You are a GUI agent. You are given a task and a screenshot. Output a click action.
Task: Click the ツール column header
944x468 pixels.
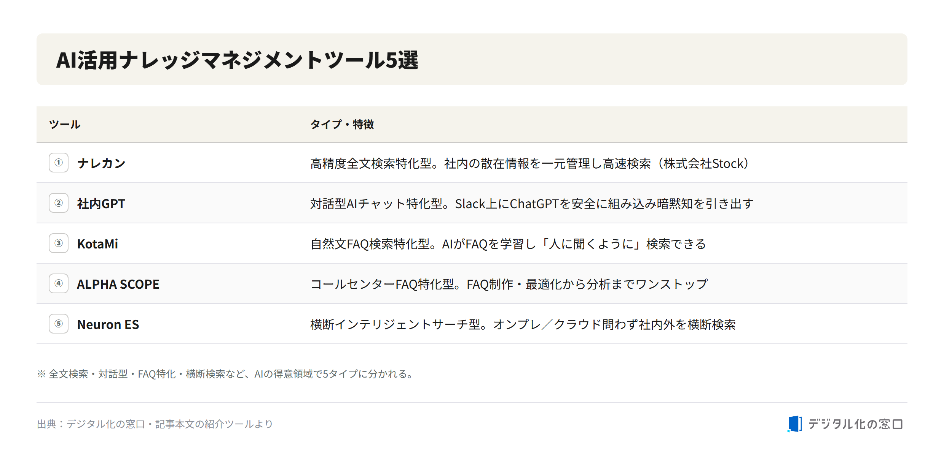point(65,124)
